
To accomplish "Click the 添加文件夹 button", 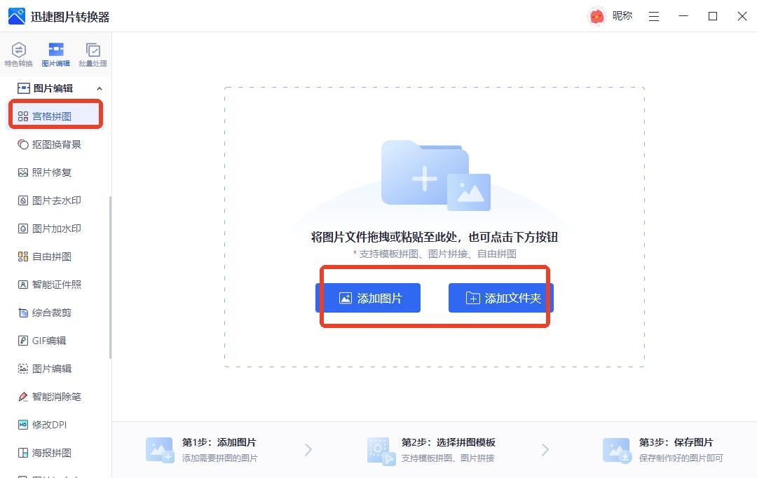I will [501, 298].
